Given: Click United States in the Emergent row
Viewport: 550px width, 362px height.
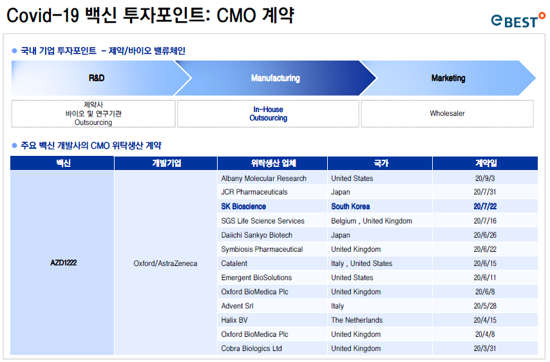Looking at the screenshot, I should (x=352, y=278).
